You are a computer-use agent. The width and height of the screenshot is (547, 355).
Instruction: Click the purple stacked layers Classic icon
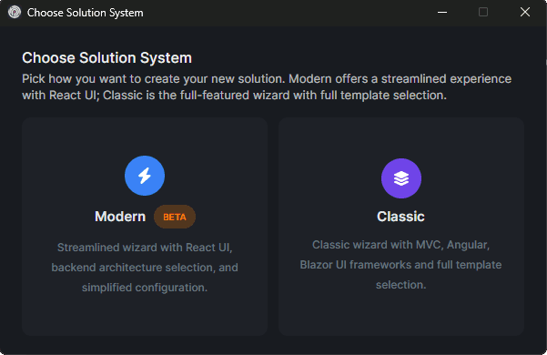[401, 178]
